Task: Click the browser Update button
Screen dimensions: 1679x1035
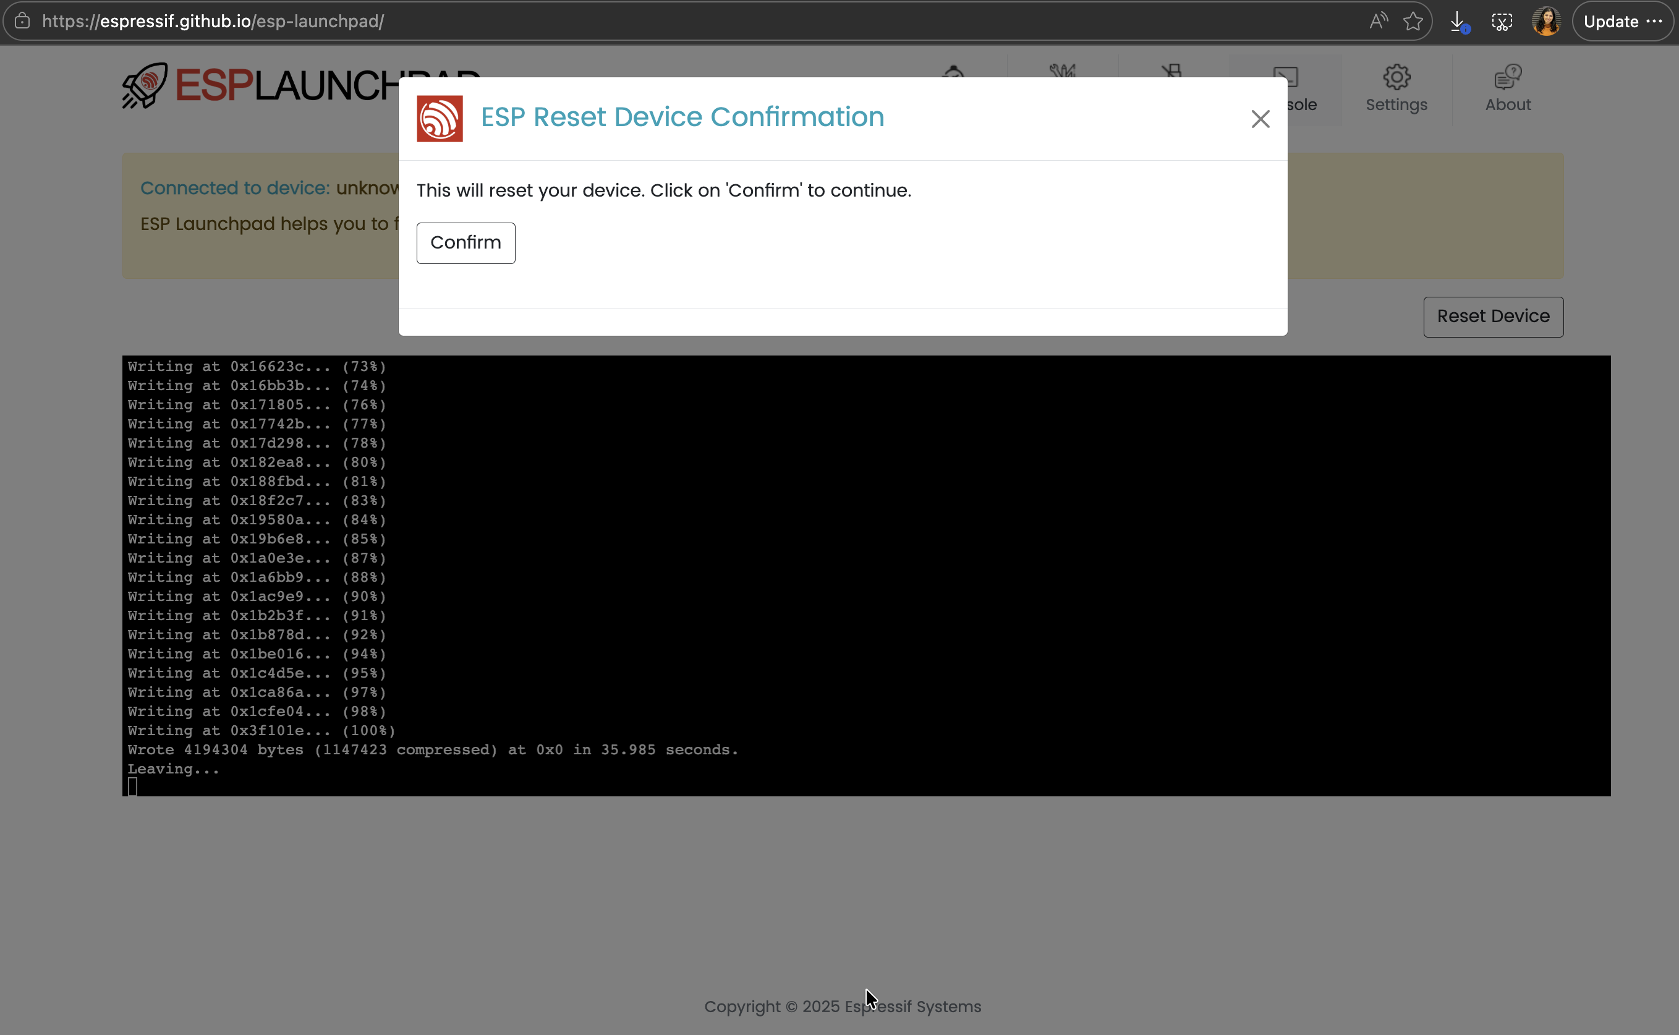Action: (x=1610, y=22)
